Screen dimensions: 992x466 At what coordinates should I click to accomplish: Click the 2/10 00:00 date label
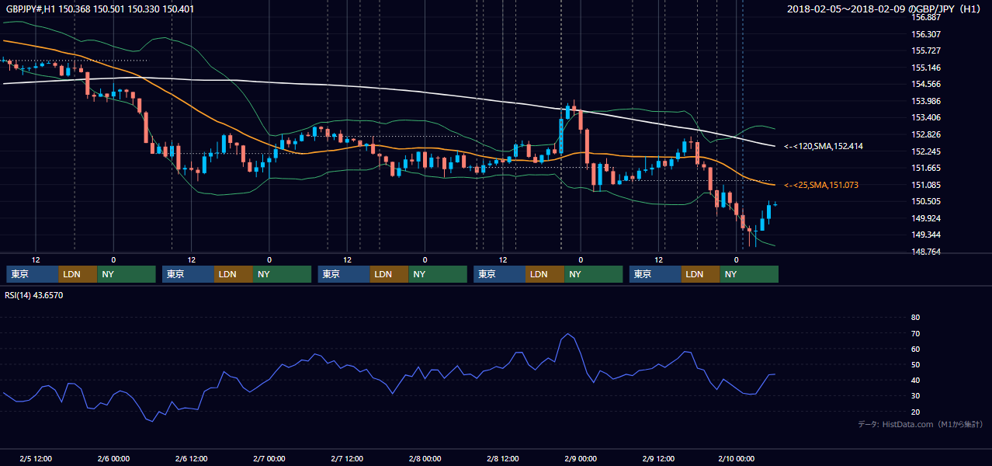[736, 458]
